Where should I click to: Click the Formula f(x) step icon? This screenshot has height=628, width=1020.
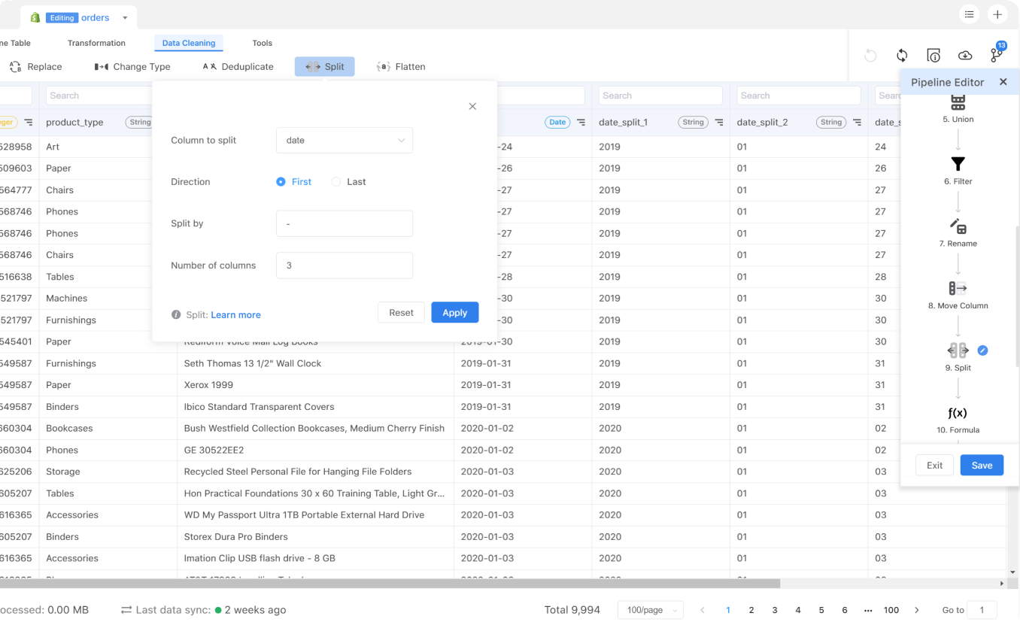(958, 413)
